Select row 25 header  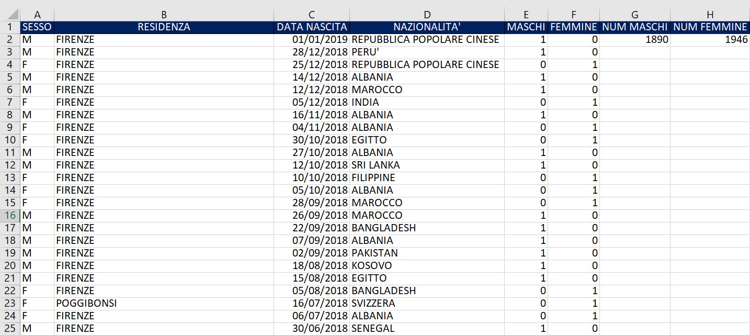pos(10,328)
